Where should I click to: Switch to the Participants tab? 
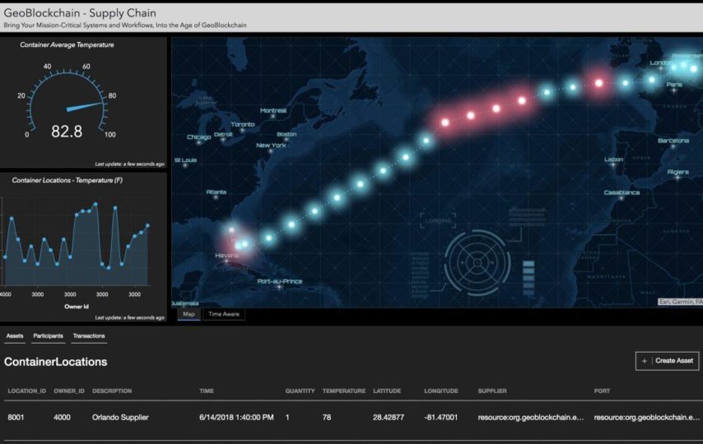click(x=48, y=336)
